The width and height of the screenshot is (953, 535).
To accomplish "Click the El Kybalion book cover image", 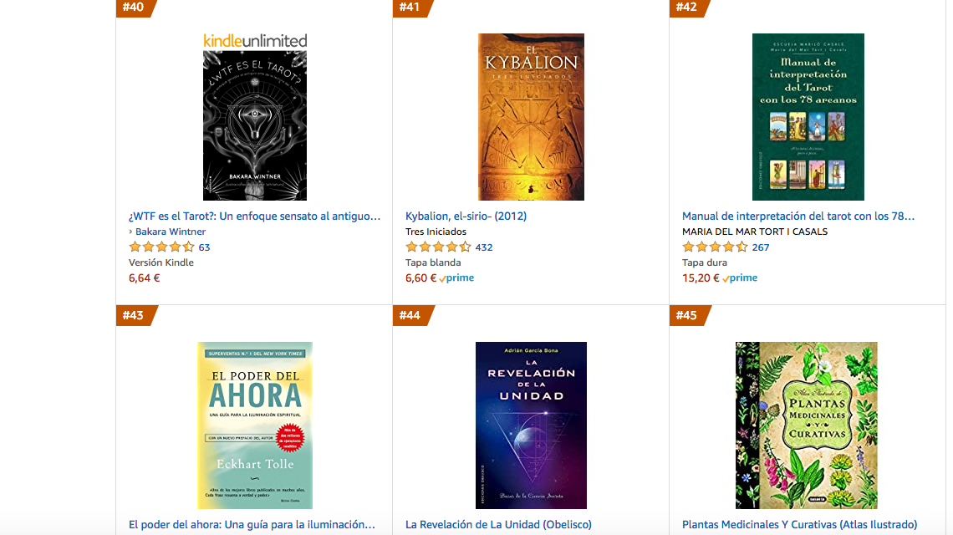I will pyautogui.click(x=531, y=117).
